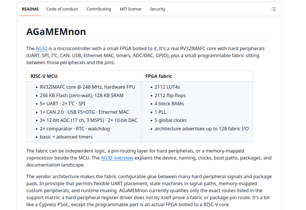Click the 256 KB Flash list item

tap(82, 95)
